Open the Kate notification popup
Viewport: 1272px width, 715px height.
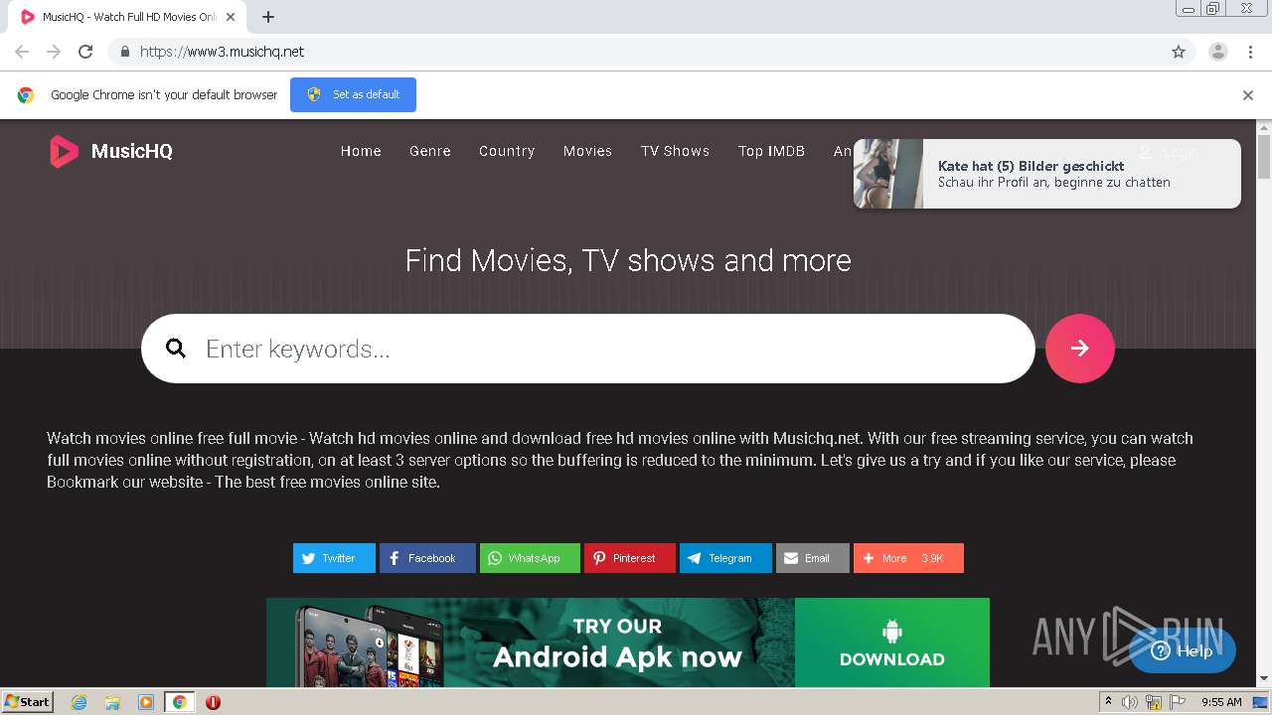[x=1047, y=174]
